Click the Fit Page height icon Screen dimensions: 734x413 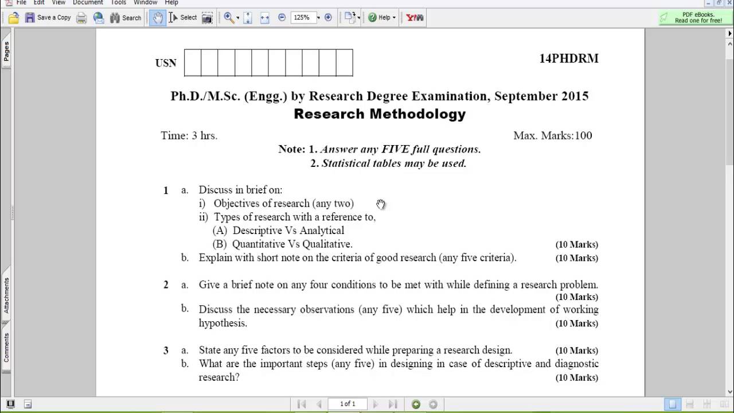point(248,18)
